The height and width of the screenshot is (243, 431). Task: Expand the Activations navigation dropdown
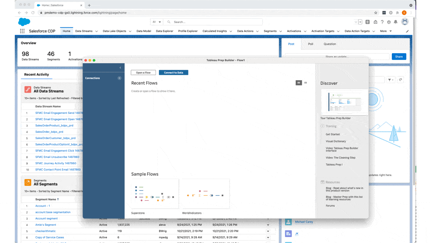tap(305, 31)
